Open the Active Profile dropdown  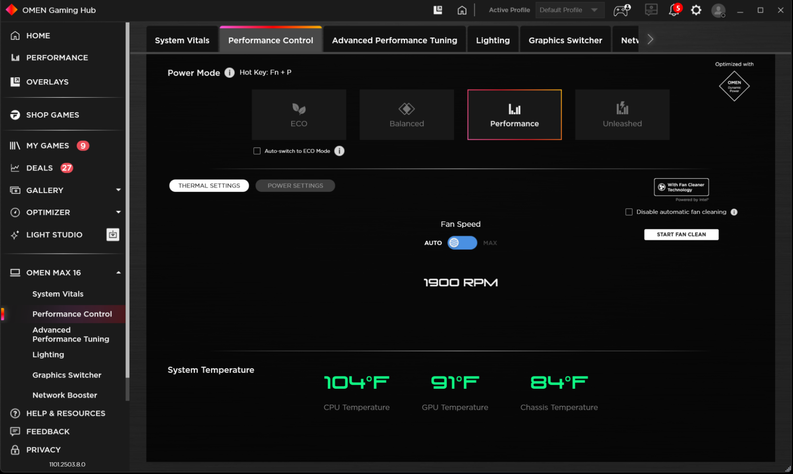570,10
